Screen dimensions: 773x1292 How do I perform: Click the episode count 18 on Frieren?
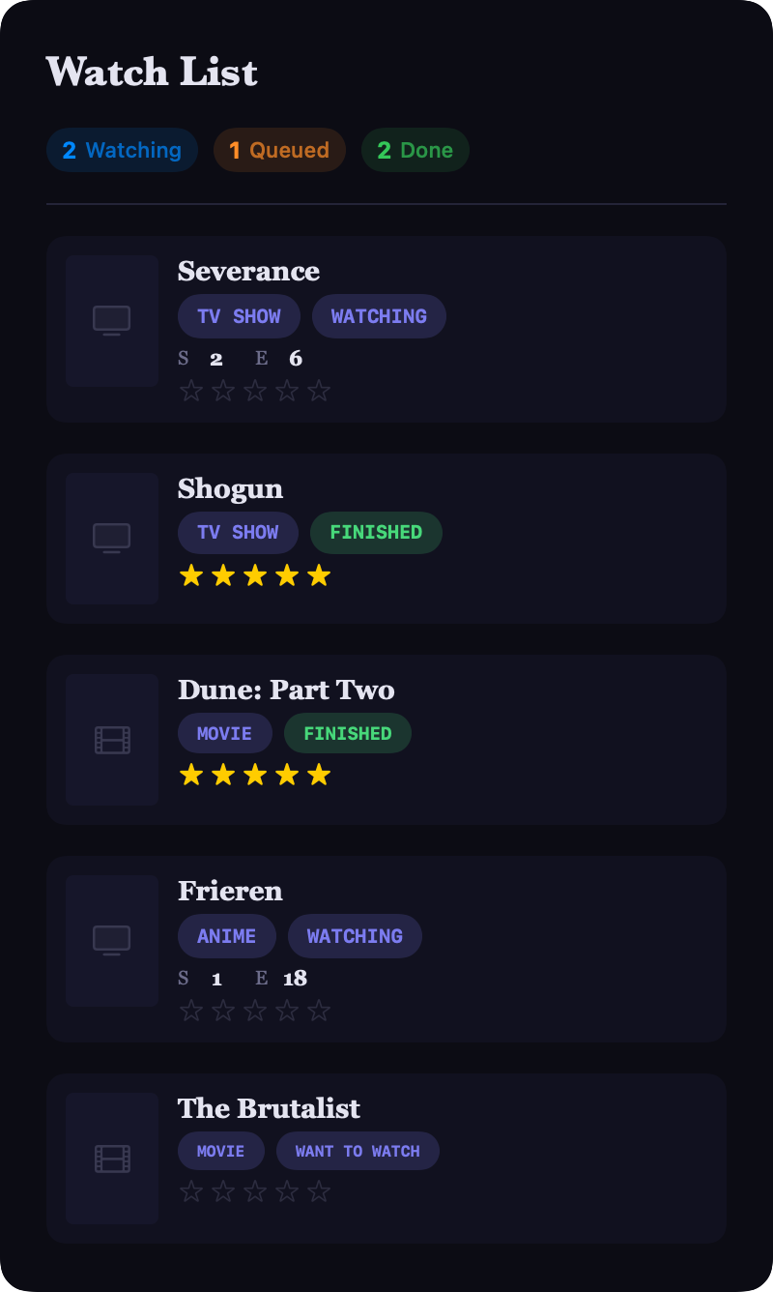296,978
